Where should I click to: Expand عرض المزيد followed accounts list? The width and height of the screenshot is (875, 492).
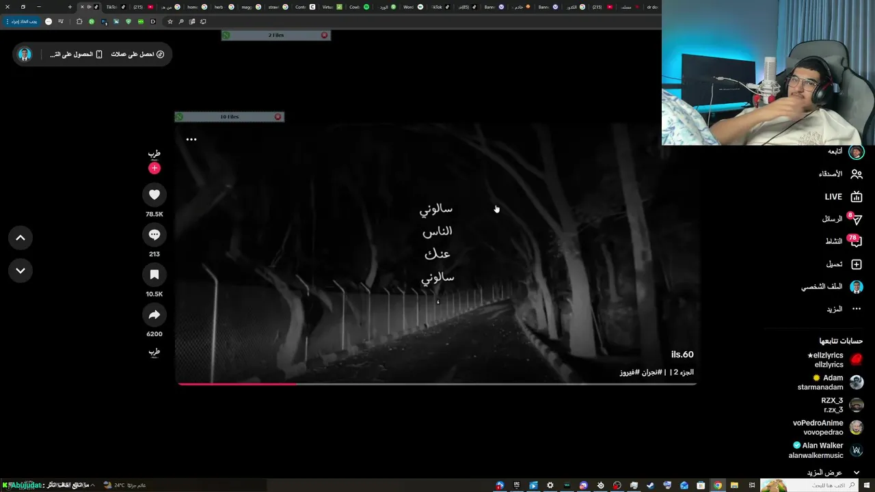pos(833,473)
